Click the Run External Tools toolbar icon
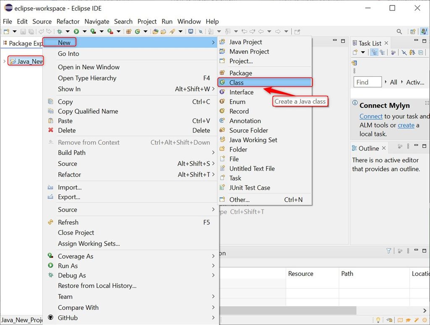The image size is (430, 325). [110, 31]
